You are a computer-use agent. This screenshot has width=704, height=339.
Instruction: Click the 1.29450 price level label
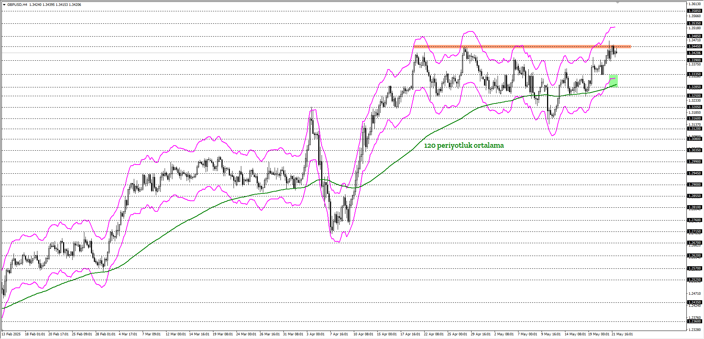tap(694, 173)
